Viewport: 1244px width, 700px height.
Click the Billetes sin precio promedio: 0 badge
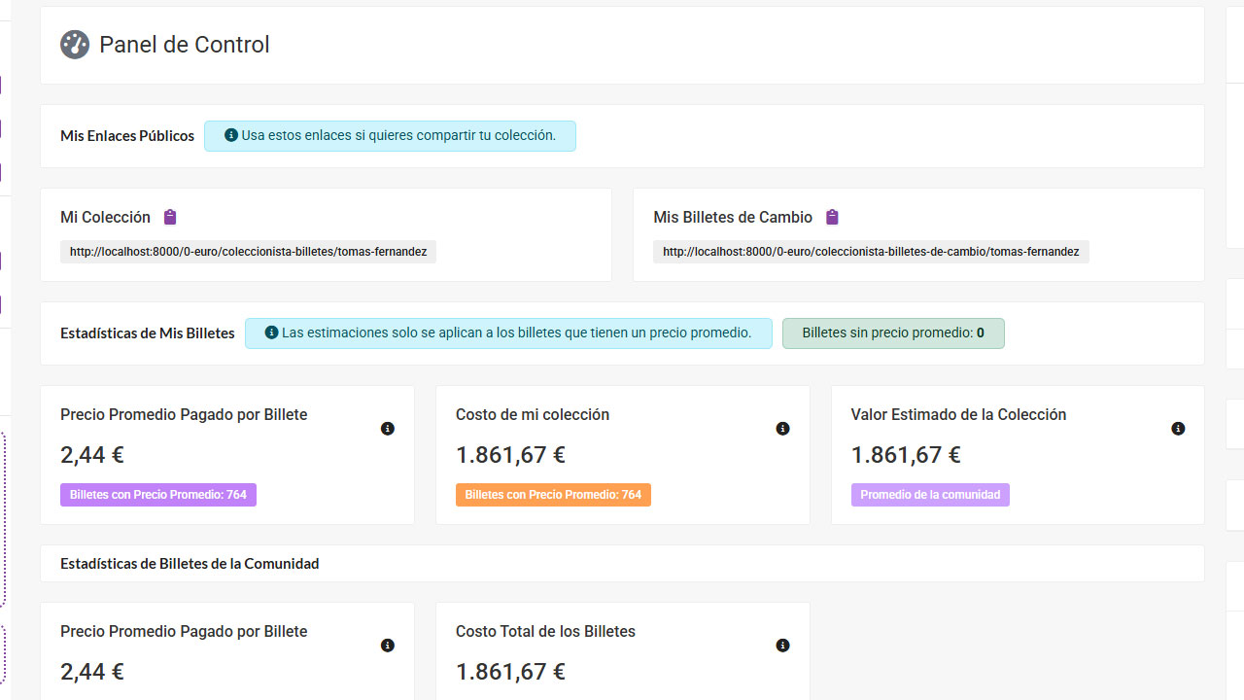click(x=892, y=333)
